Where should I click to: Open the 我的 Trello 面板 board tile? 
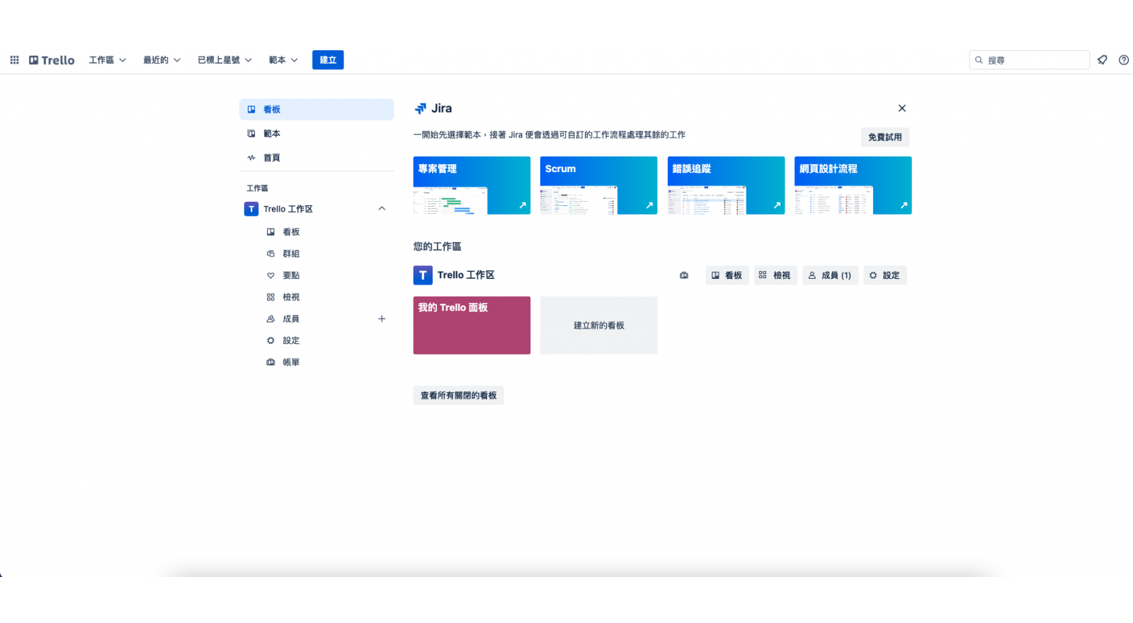click(472, 325)
